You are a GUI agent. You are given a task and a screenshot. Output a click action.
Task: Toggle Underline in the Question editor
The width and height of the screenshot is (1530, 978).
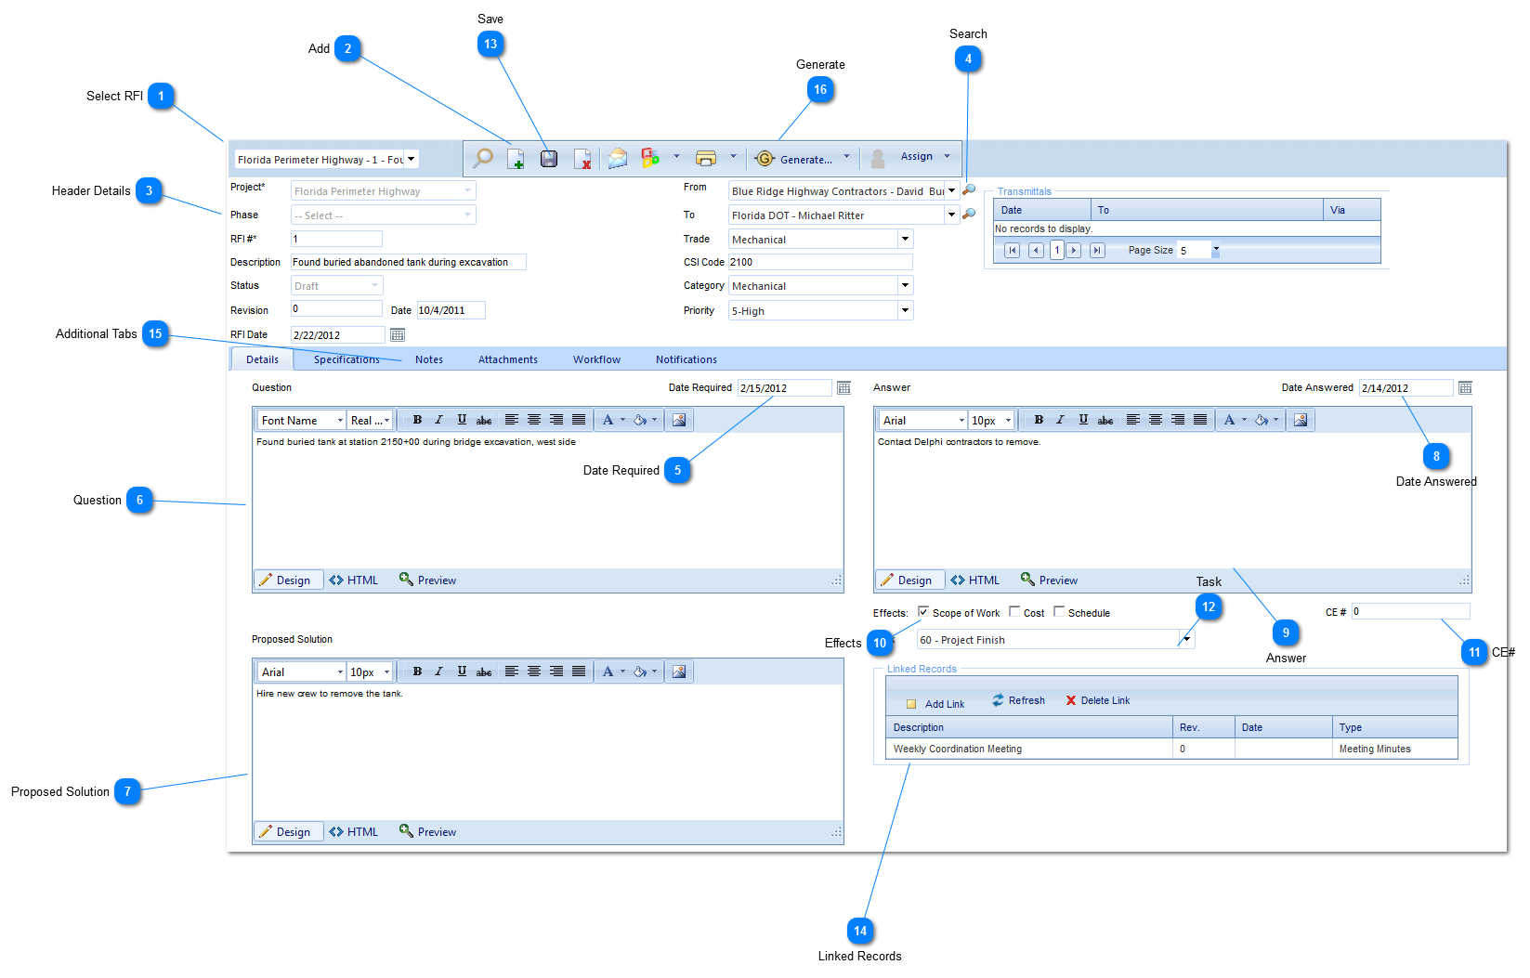click(462, 420)
